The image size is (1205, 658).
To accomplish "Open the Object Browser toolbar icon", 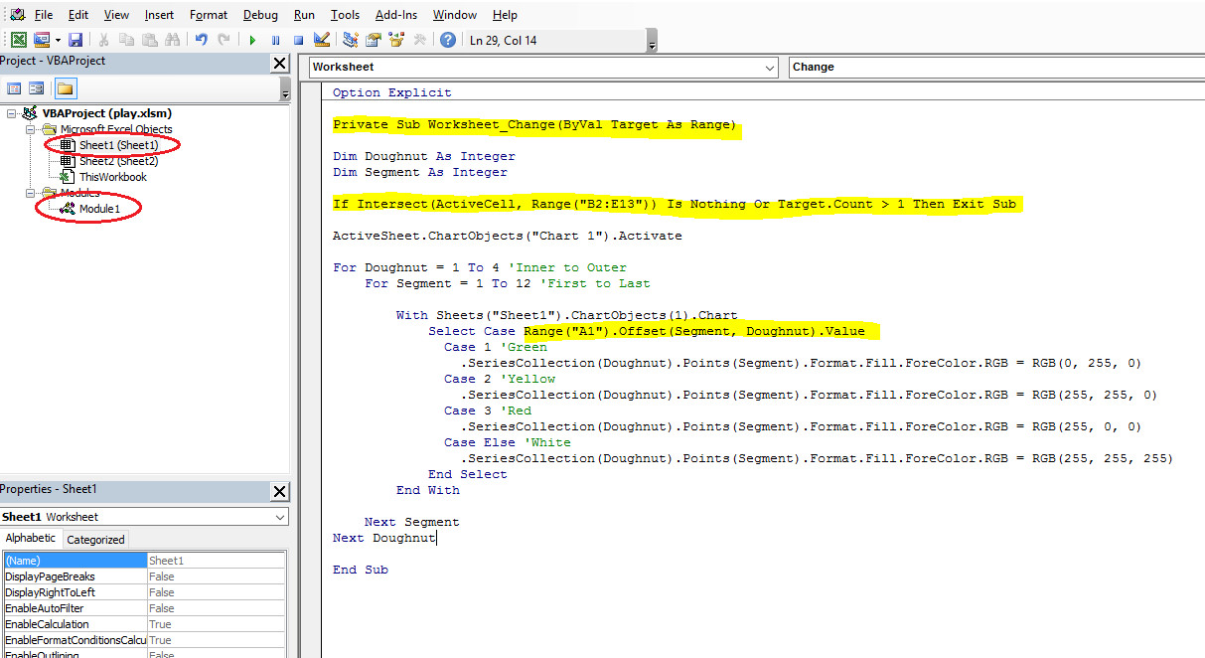I will point(396,40).
